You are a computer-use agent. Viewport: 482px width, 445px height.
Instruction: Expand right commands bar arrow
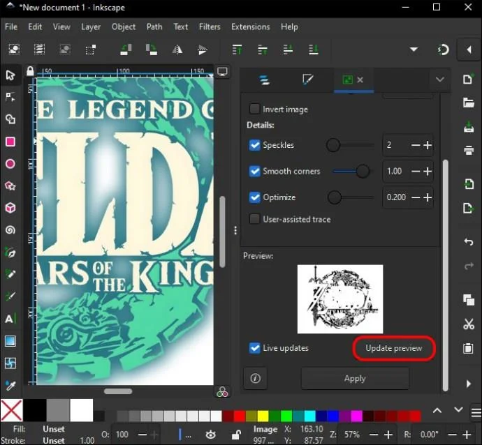point(468,384)
